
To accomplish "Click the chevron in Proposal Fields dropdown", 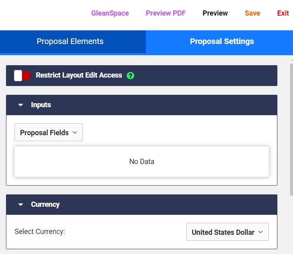I will [x=75, y=132].
